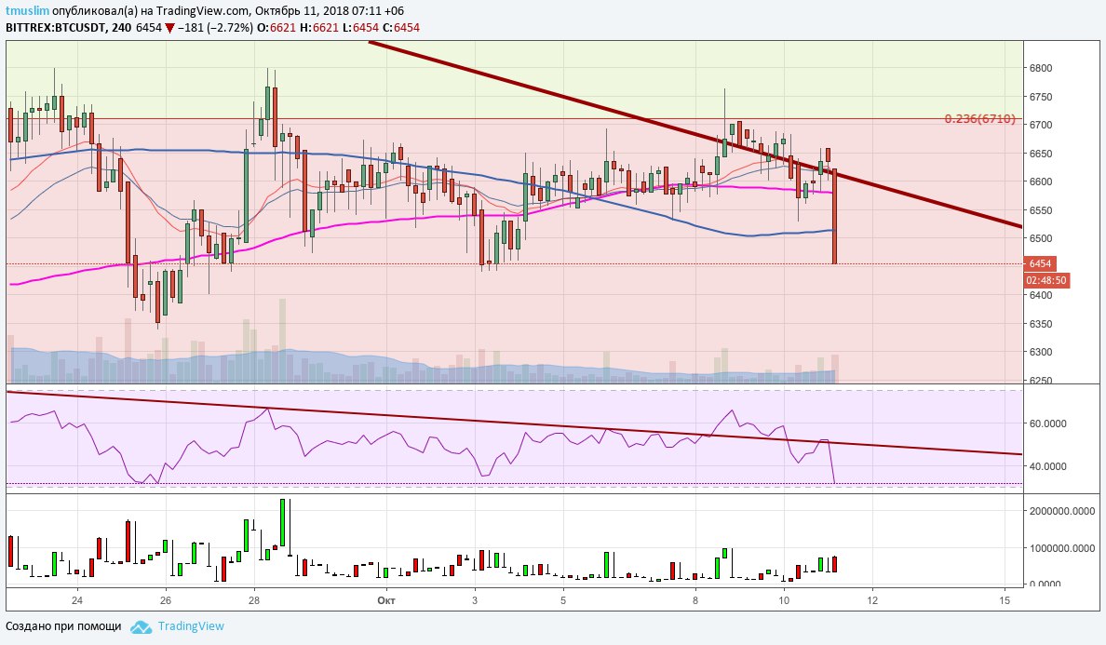
Task: Click date label 26 on time axis
Action: click(166, 600)
